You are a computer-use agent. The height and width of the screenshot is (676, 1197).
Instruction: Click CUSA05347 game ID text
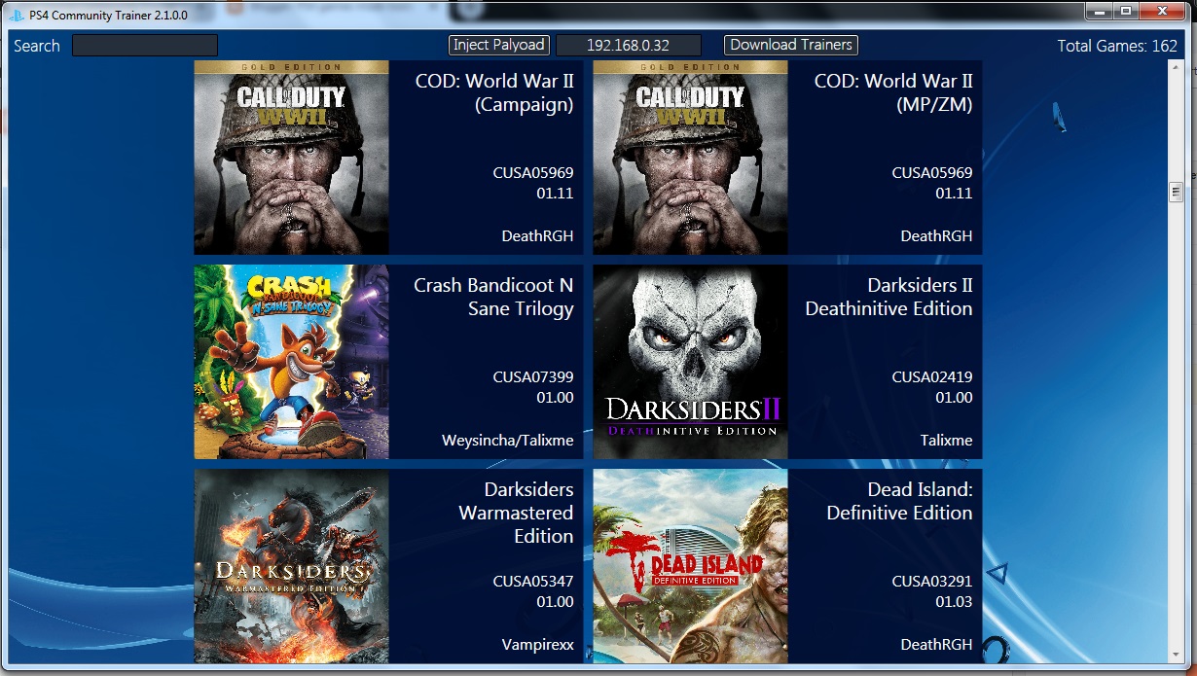(533, 582)
